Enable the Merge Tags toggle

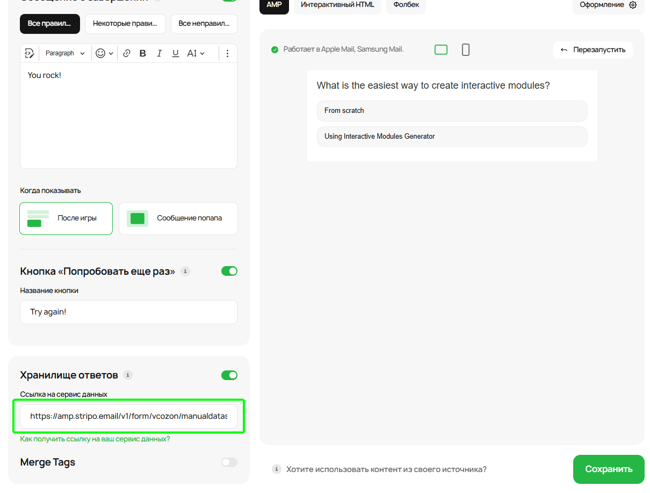pyautogui.click(x=229, y=462)
